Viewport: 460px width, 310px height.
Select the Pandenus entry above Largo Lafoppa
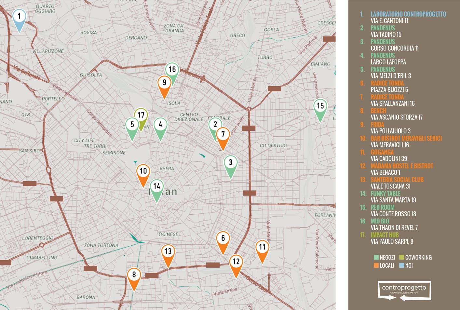point(383,55)
